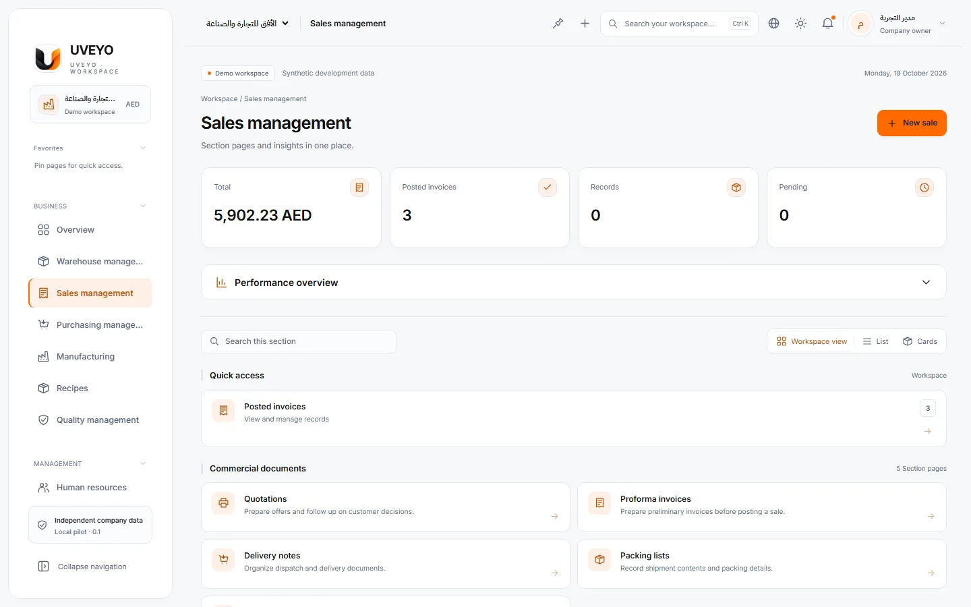Switch to Cards view
This screenshot has height=607, width=971.
920,341
